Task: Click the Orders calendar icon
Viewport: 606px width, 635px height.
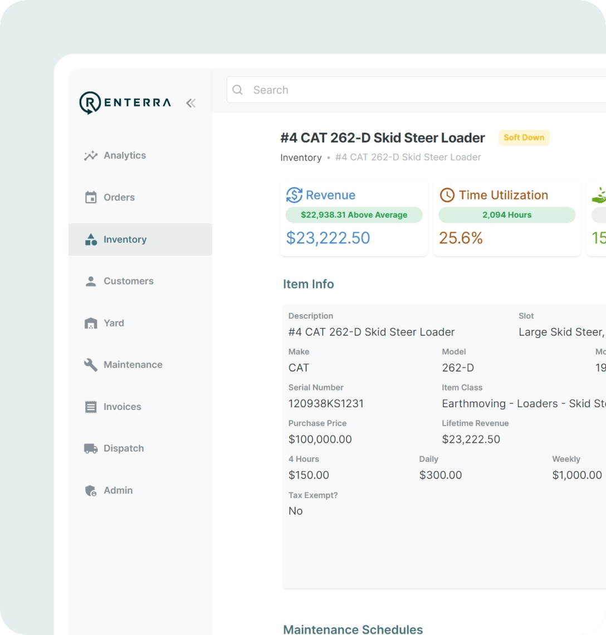Action: [x=91, y=198]
